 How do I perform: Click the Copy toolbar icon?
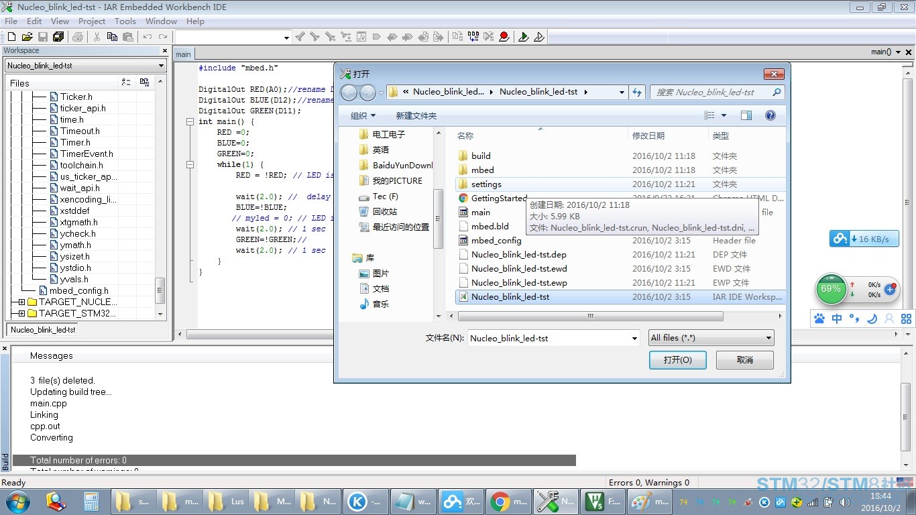113,37
